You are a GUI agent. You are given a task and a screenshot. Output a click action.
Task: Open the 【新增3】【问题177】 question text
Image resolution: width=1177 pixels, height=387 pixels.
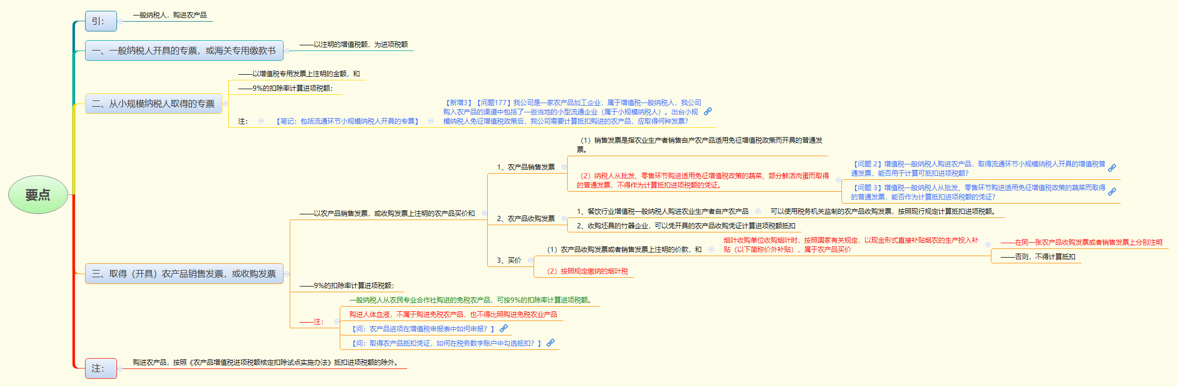click(x=572, y=112)
